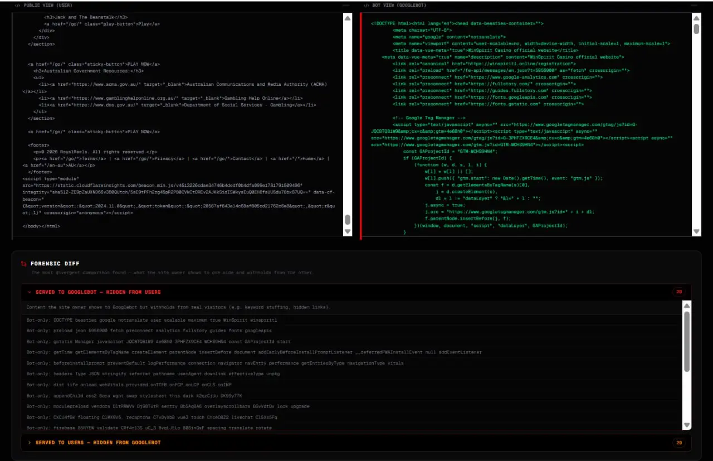Click the Bot View panel scroll-down arrow
The image size is (713, 461).
[x=696, y=231]
